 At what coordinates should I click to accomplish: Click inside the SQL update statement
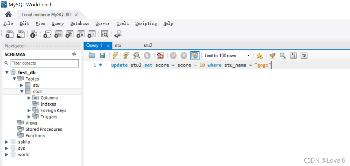191,65
